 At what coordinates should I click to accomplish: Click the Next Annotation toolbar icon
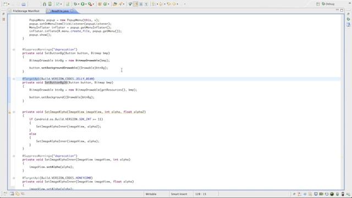tap(153, 4)
